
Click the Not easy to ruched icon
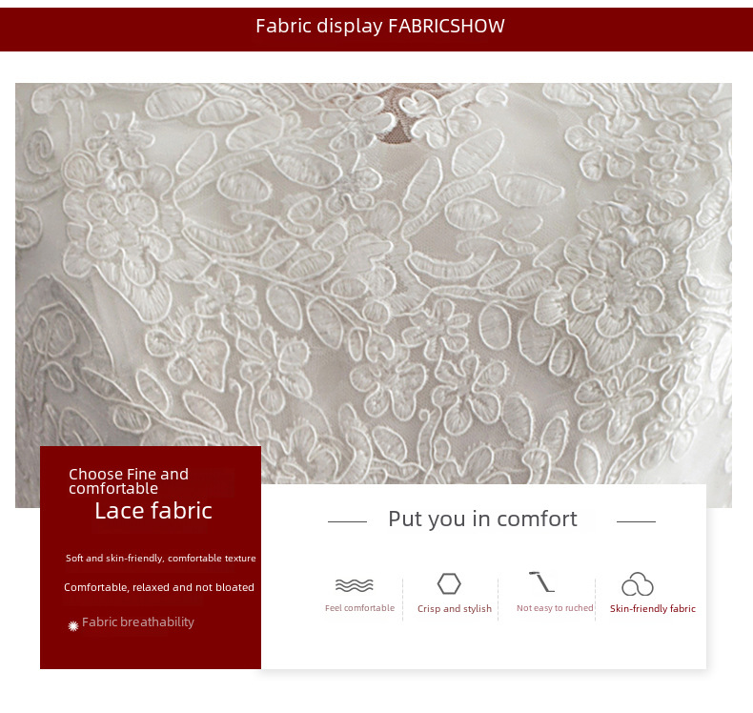coord(541,581)
